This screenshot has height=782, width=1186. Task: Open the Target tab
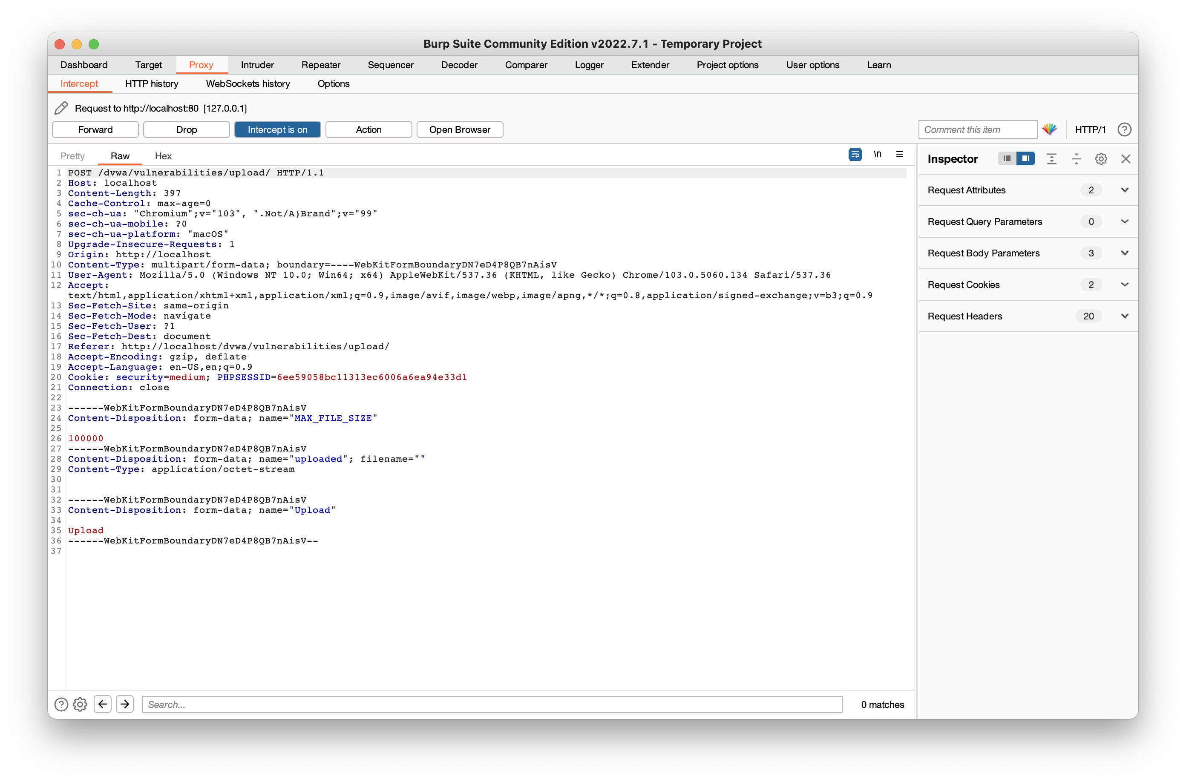click(148, 65)
